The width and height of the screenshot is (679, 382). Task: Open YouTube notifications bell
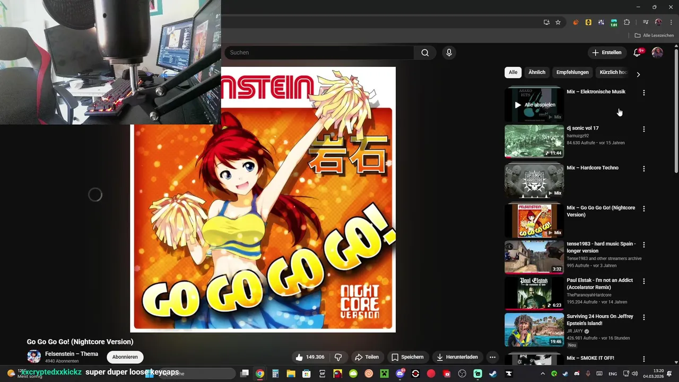(638, 53)
